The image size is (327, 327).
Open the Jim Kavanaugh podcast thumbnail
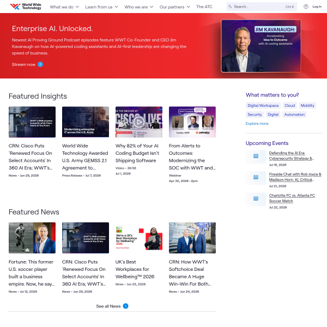coord(261,46)
